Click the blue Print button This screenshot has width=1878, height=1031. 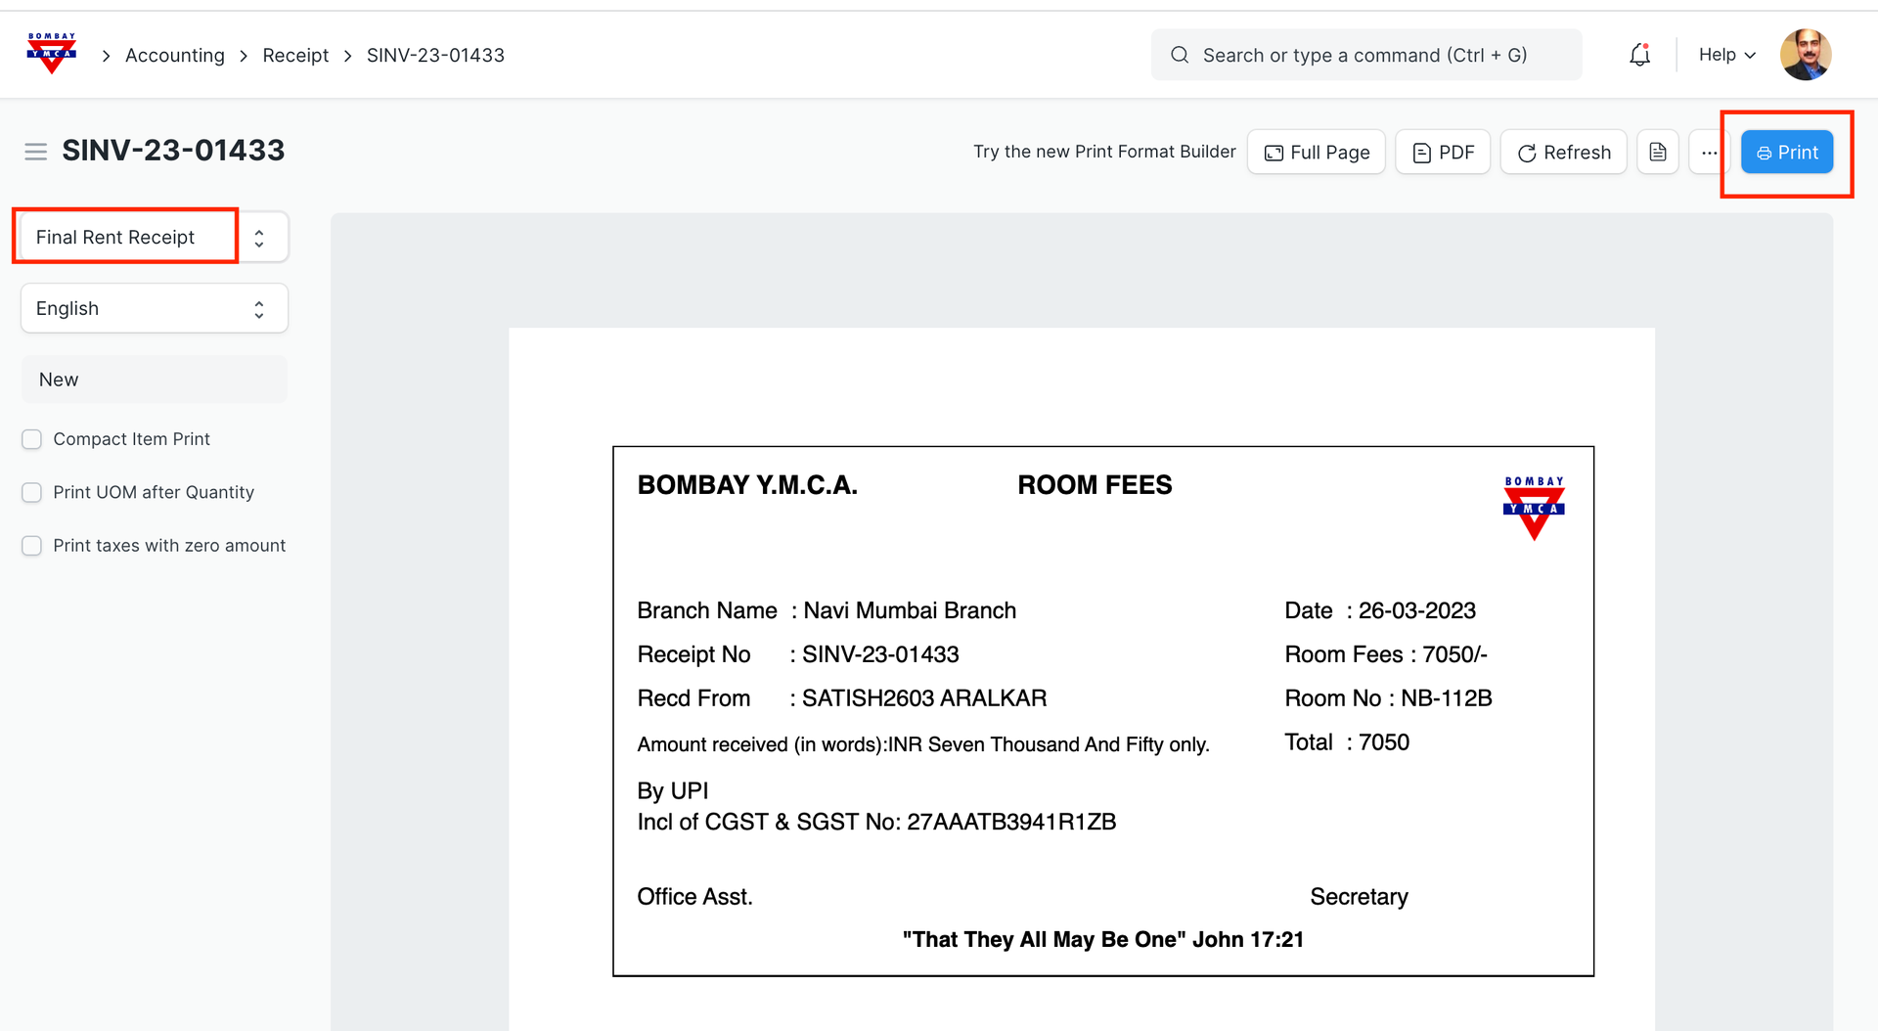[x=1786, y=152]
